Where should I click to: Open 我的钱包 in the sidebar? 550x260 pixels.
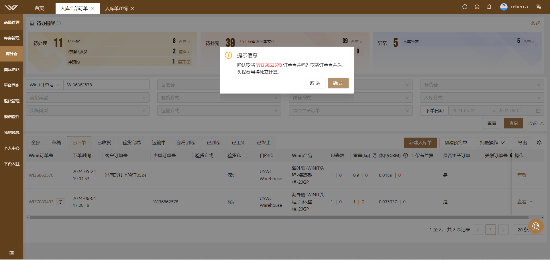click(x=11, y=132)
